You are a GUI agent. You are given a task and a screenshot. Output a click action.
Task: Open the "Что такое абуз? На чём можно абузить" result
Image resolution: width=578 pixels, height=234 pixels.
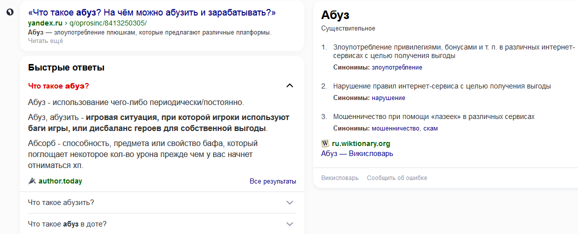152,12
